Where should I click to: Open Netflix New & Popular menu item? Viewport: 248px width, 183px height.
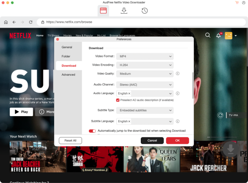point(84,36)
